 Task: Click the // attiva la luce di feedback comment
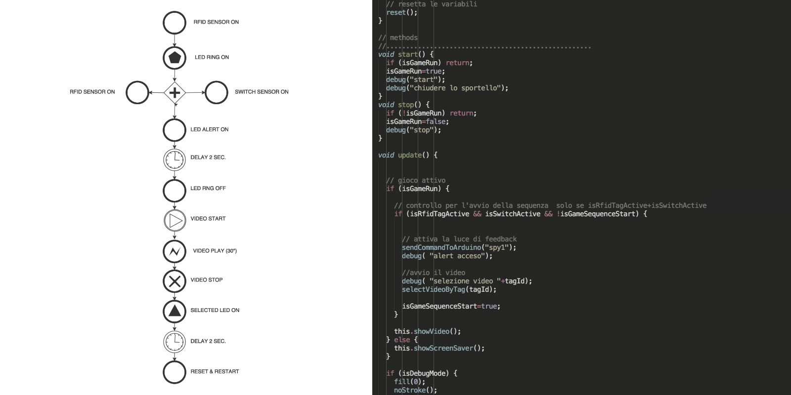(459, 239)
